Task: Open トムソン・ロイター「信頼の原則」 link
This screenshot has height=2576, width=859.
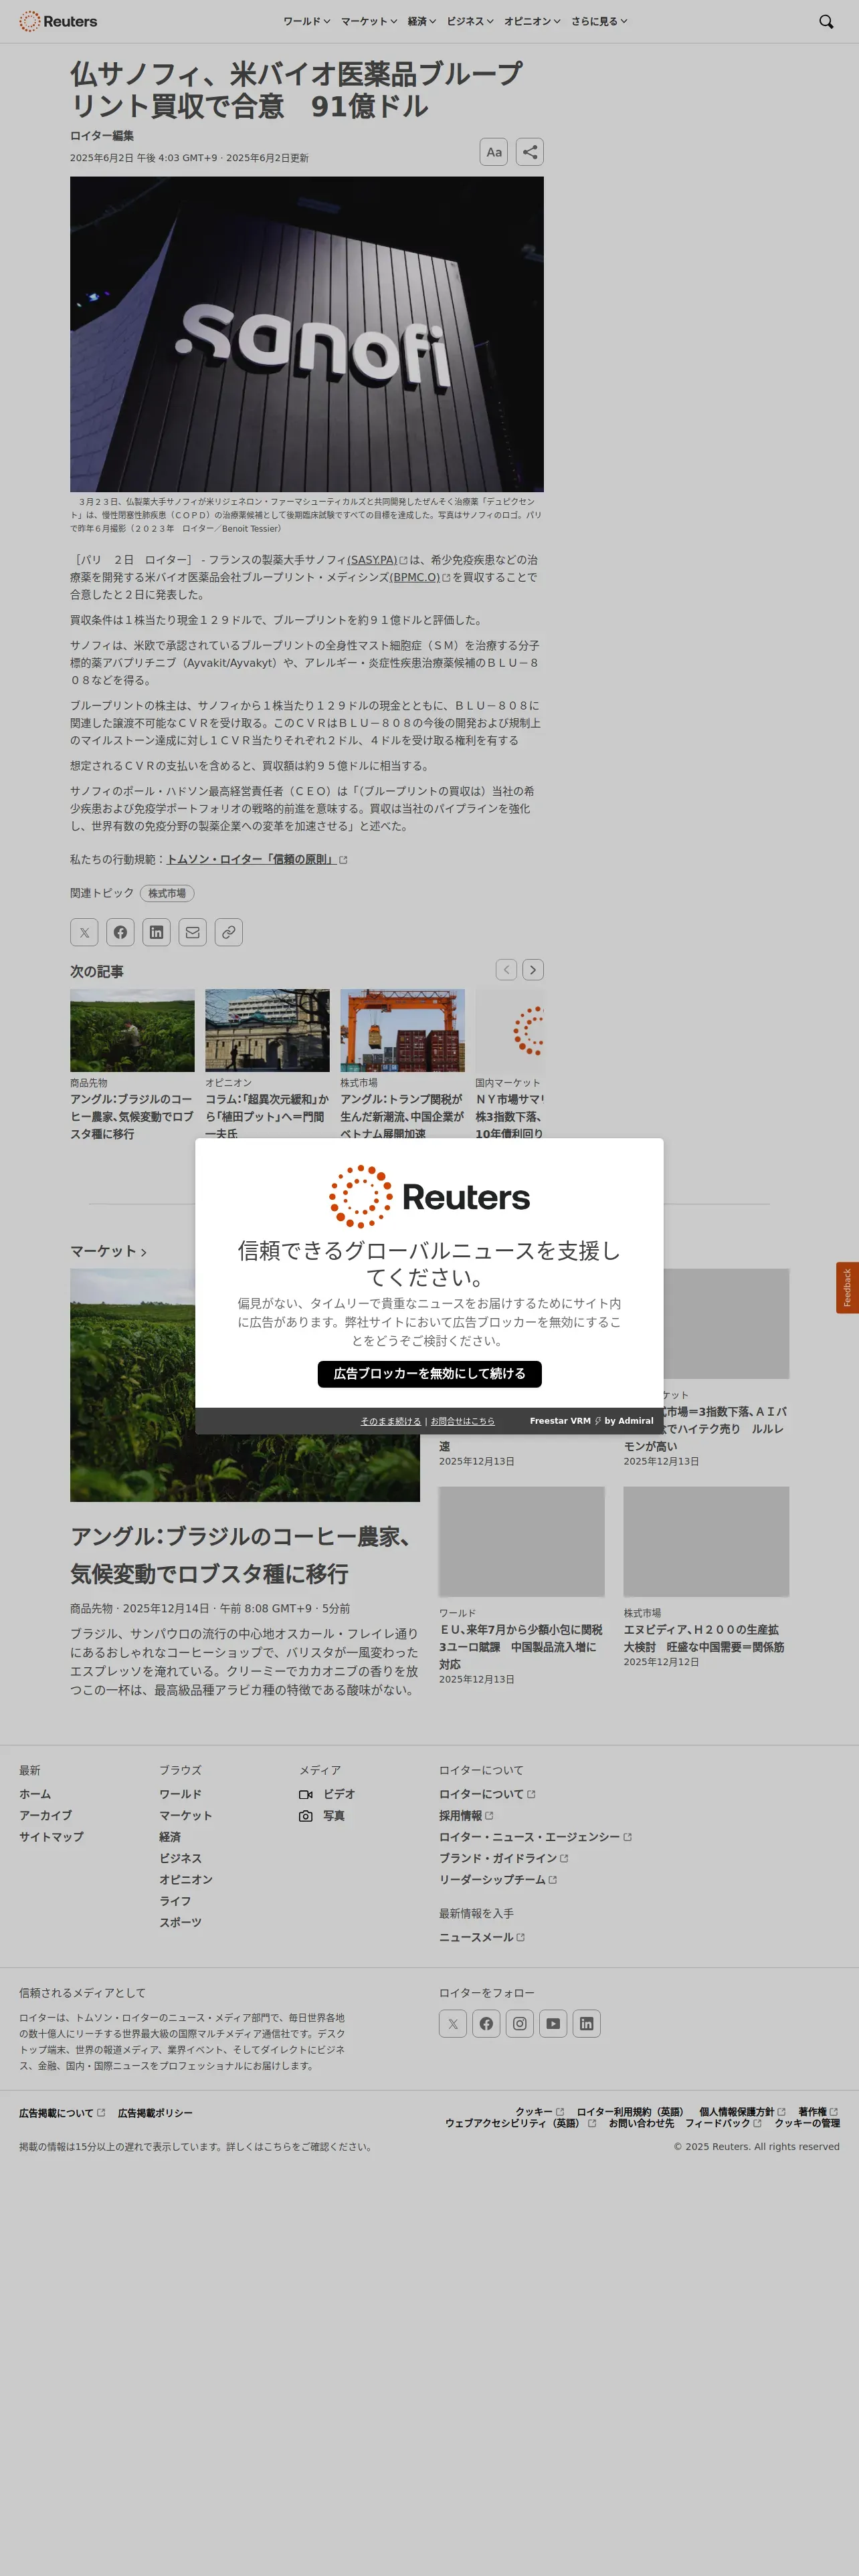Action: (256, 859)
